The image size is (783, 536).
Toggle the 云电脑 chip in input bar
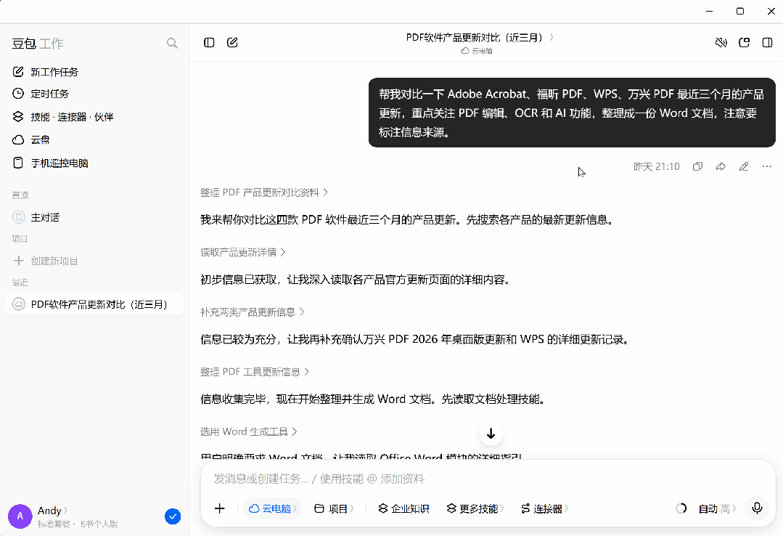coord(273,508)
